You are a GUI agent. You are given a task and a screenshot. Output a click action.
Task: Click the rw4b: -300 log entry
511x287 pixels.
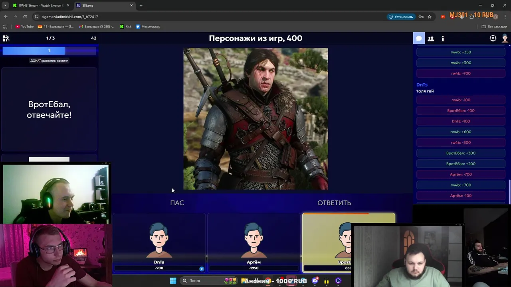[461, 143]
